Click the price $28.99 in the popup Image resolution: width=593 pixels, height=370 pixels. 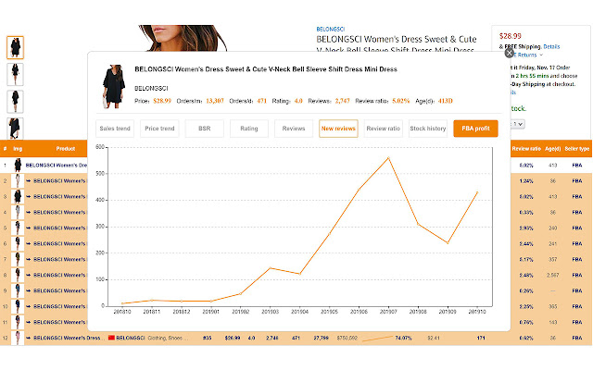(x=162, y=101)
